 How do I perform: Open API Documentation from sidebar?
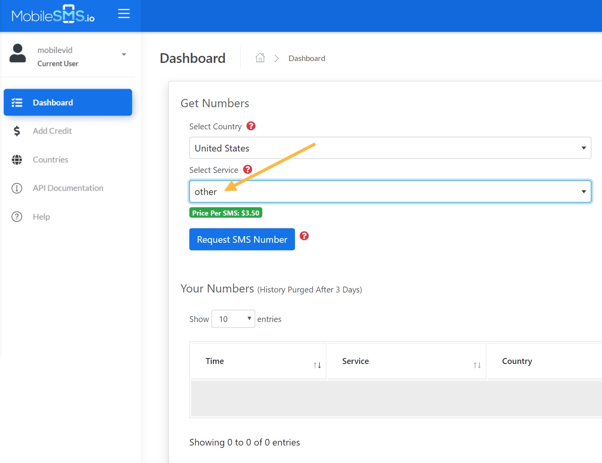tap(68, 188)
